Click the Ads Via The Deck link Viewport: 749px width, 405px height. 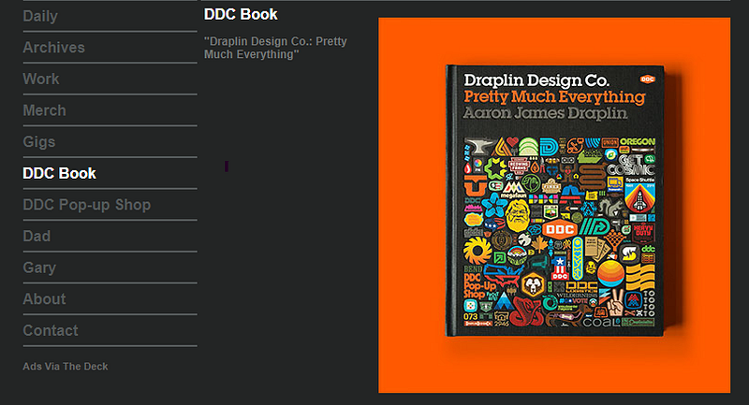click(66, 367)
